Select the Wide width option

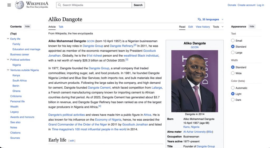point(233,73)
